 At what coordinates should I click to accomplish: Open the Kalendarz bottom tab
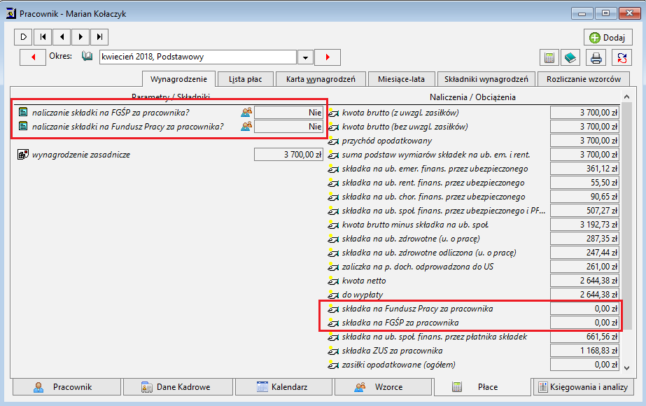tap(283, 387)
